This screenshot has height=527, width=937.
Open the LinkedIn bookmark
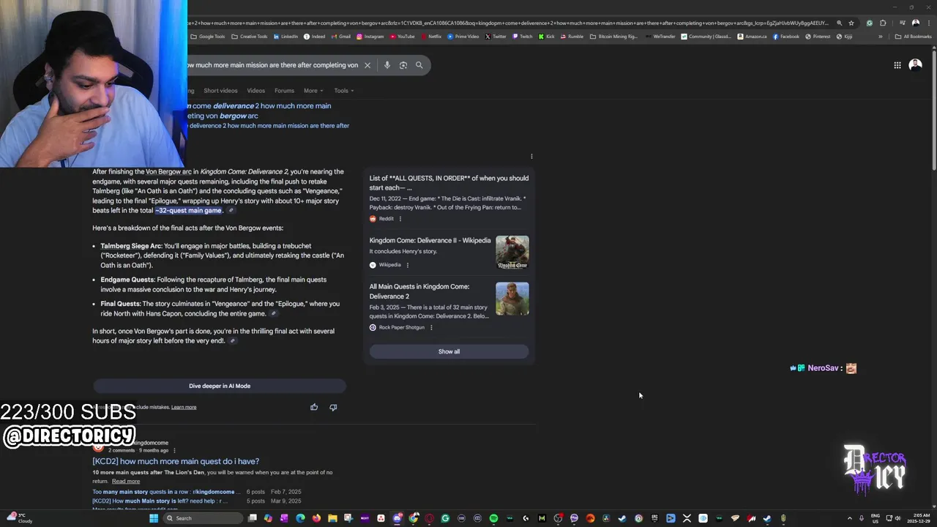pos(285,37)
